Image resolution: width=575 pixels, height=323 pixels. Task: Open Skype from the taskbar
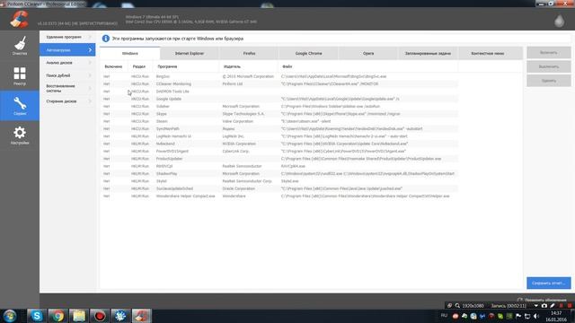click(x=37, y=316)
